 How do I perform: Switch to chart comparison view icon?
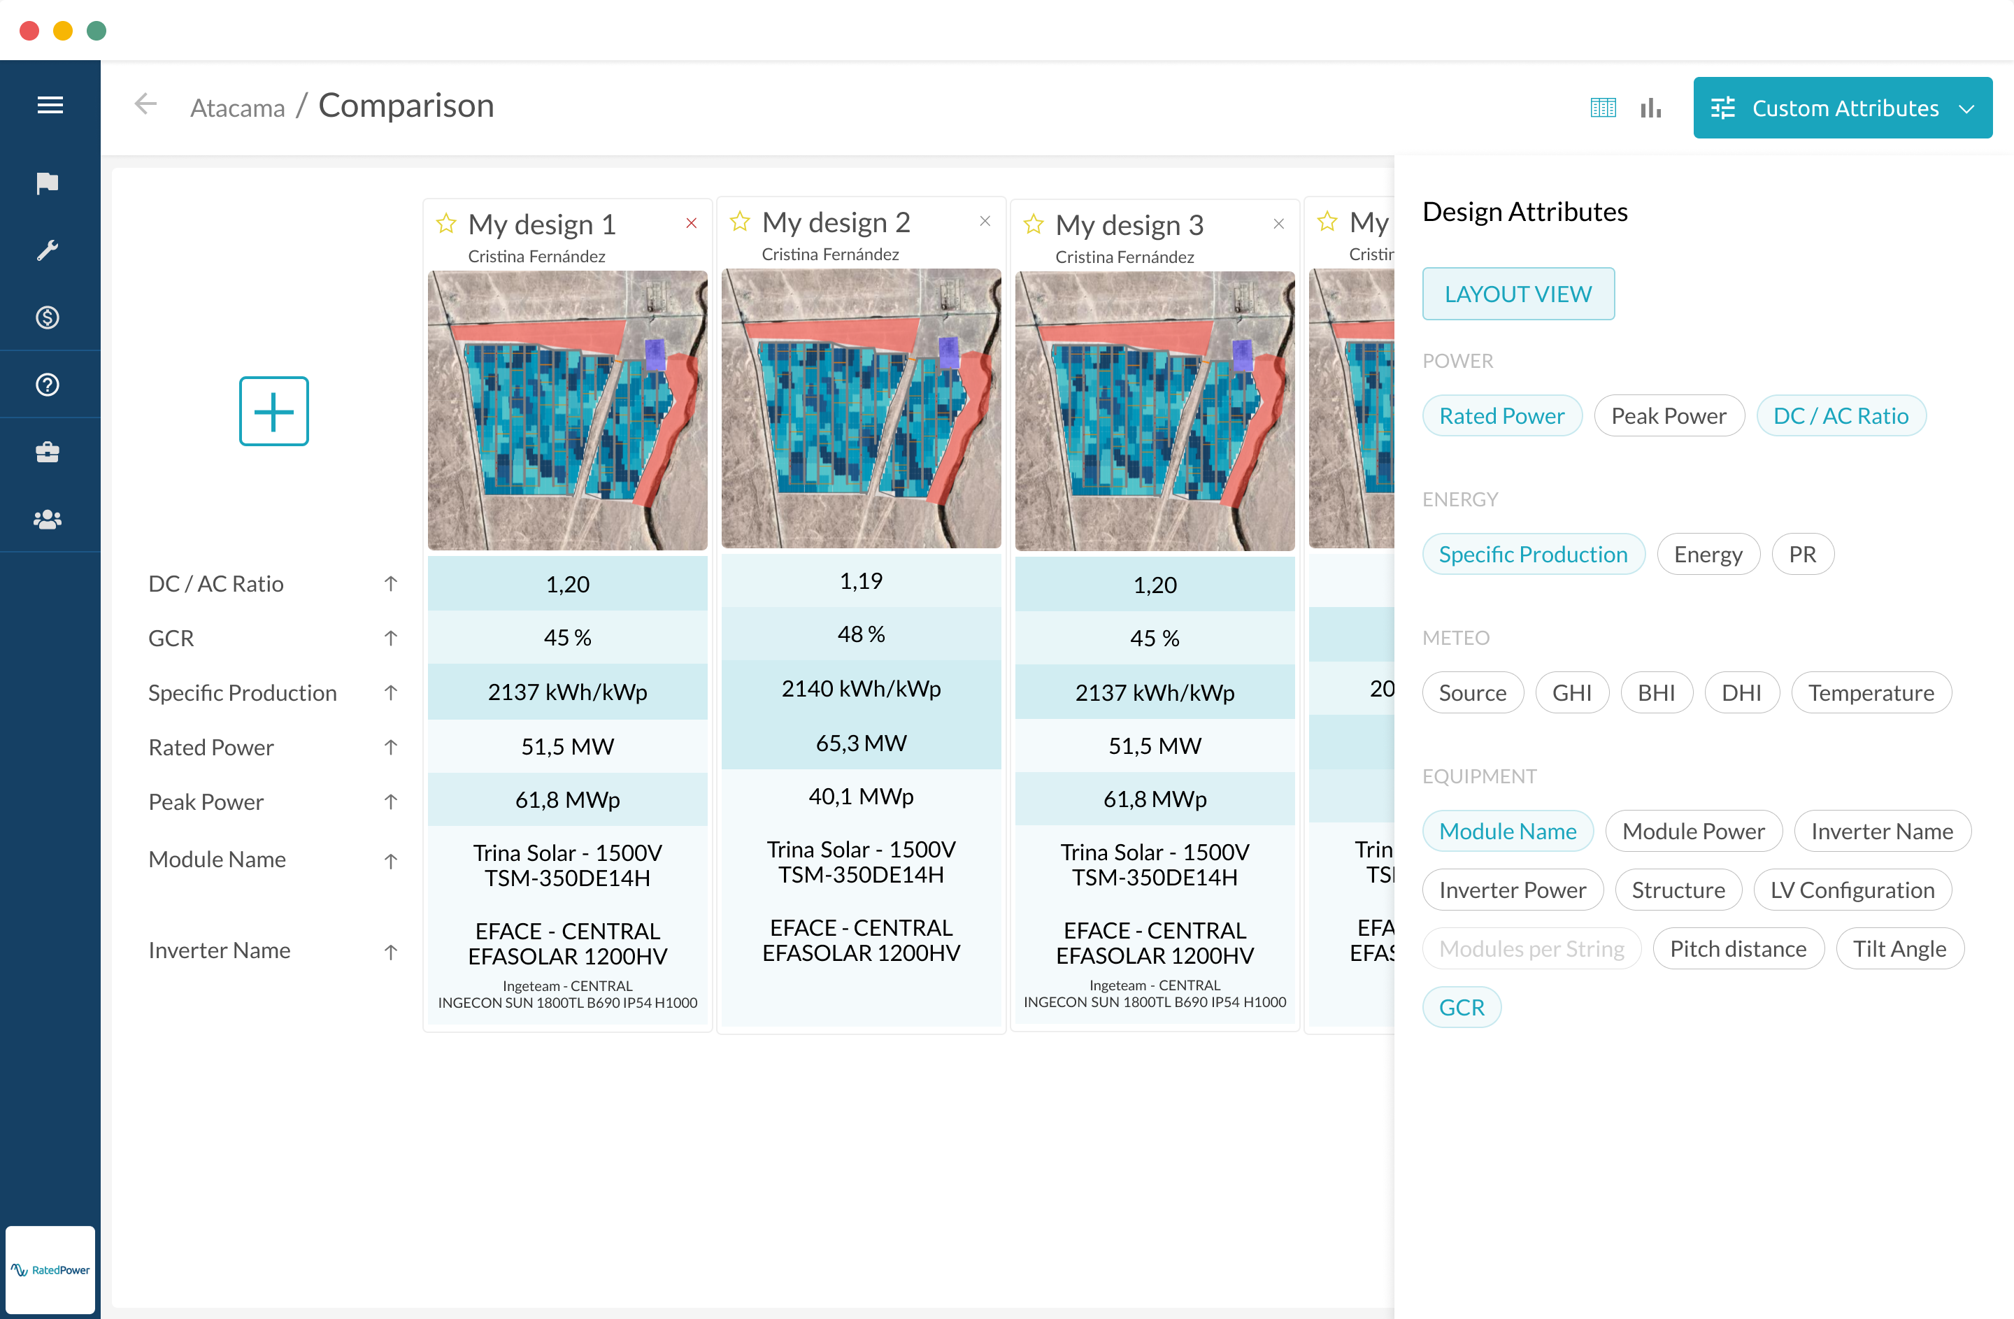point(1651,108)
